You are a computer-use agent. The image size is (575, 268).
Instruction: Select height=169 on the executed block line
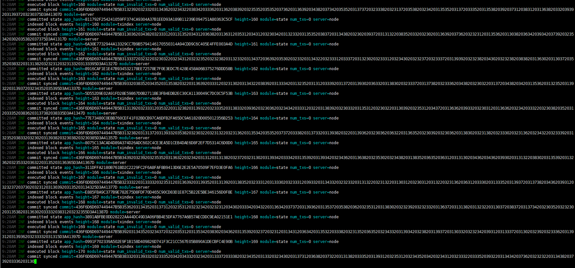(73, 227)
